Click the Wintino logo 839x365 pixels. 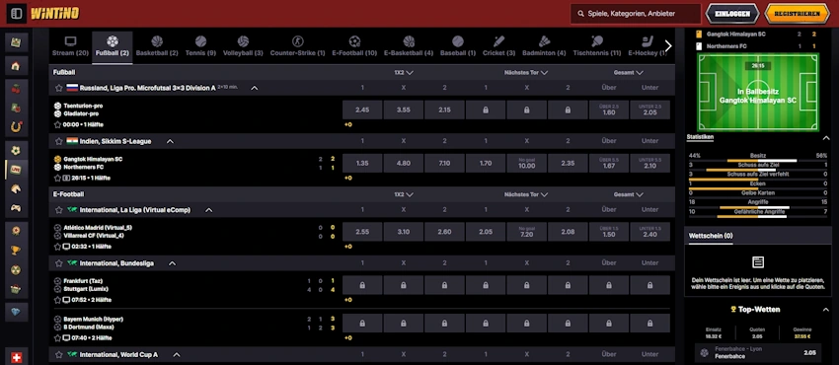(x=55, y=14)
